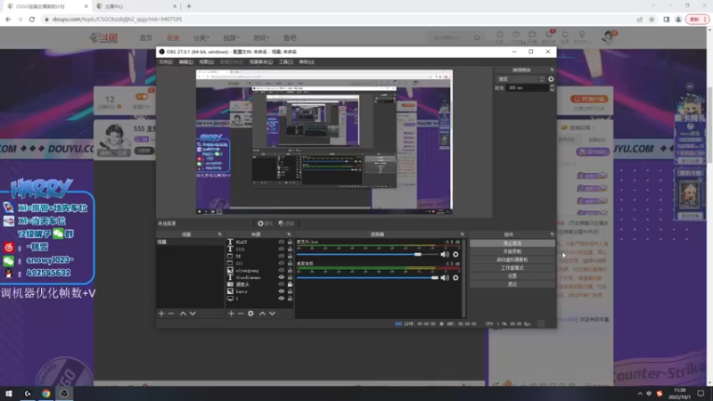The height and width of the screenshot is (401, 713).
Task: Reload the Chrome browser page
Action: 32,19
